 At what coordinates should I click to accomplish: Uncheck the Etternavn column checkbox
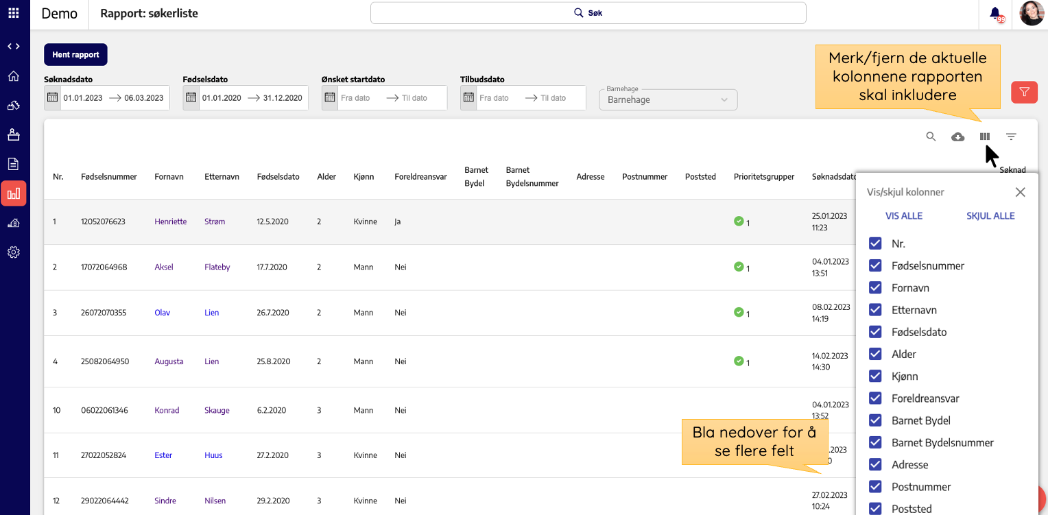click(875, 310)
